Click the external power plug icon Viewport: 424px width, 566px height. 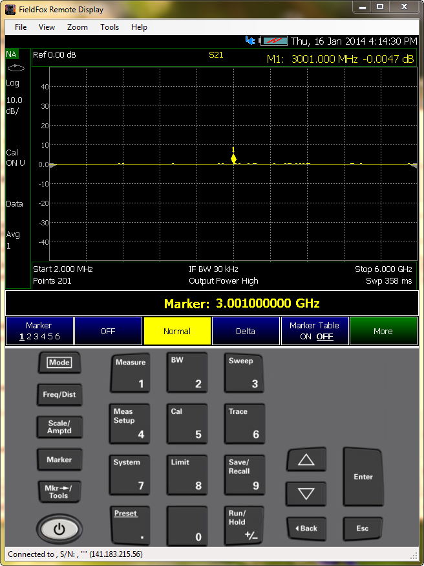250,40
